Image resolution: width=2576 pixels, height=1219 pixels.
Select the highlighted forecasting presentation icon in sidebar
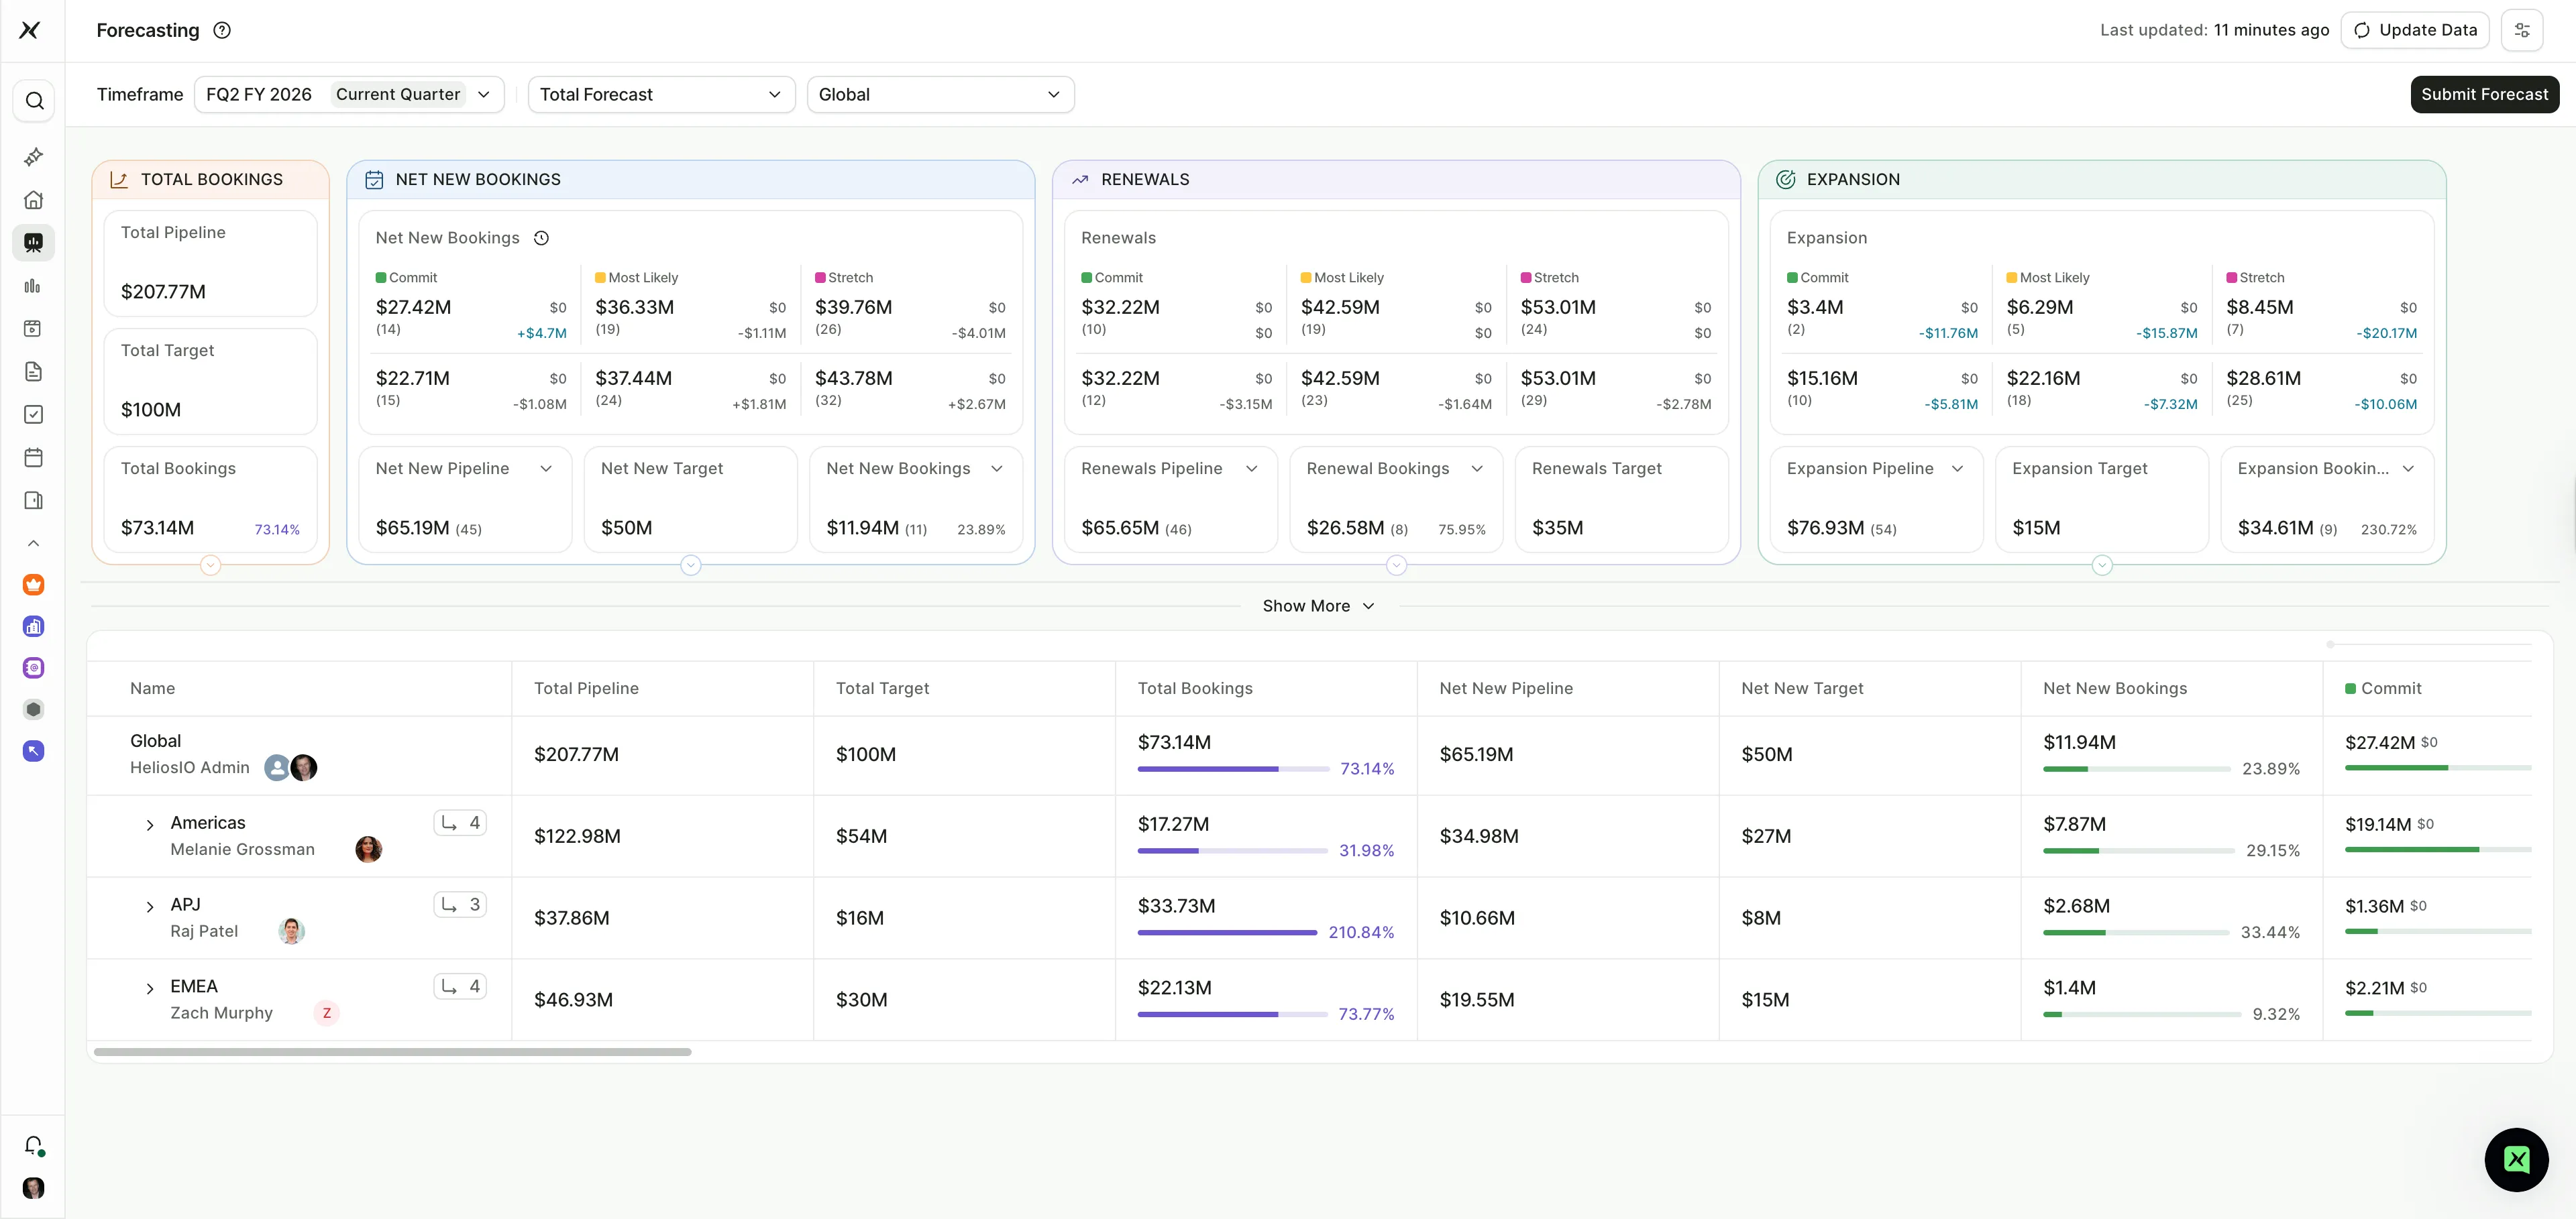coord(34,243)
